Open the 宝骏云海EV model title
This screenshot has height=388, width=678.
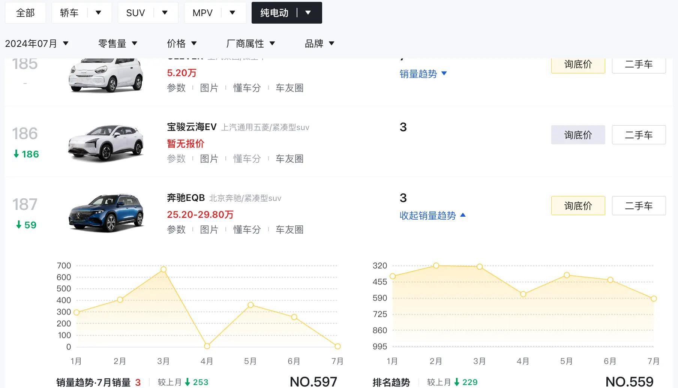click(x=192, y=127)
